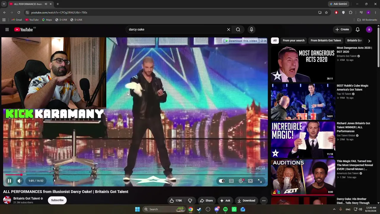
Task: Open the Create menu
Action: (x=342, y=29)
